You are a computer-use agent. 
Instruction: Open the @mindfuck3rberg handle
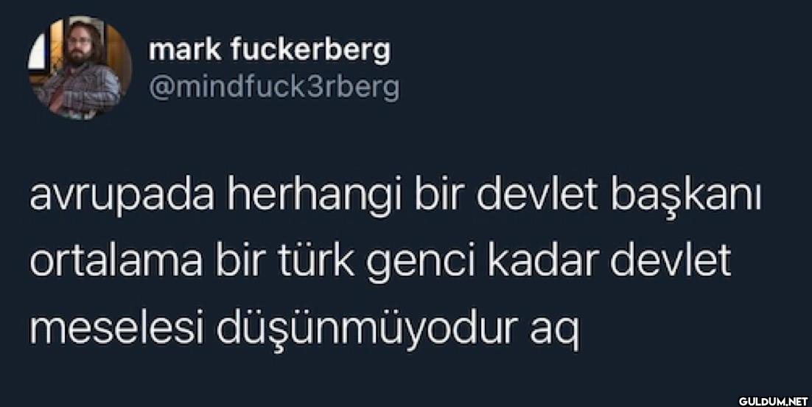[x=274, y=88]
